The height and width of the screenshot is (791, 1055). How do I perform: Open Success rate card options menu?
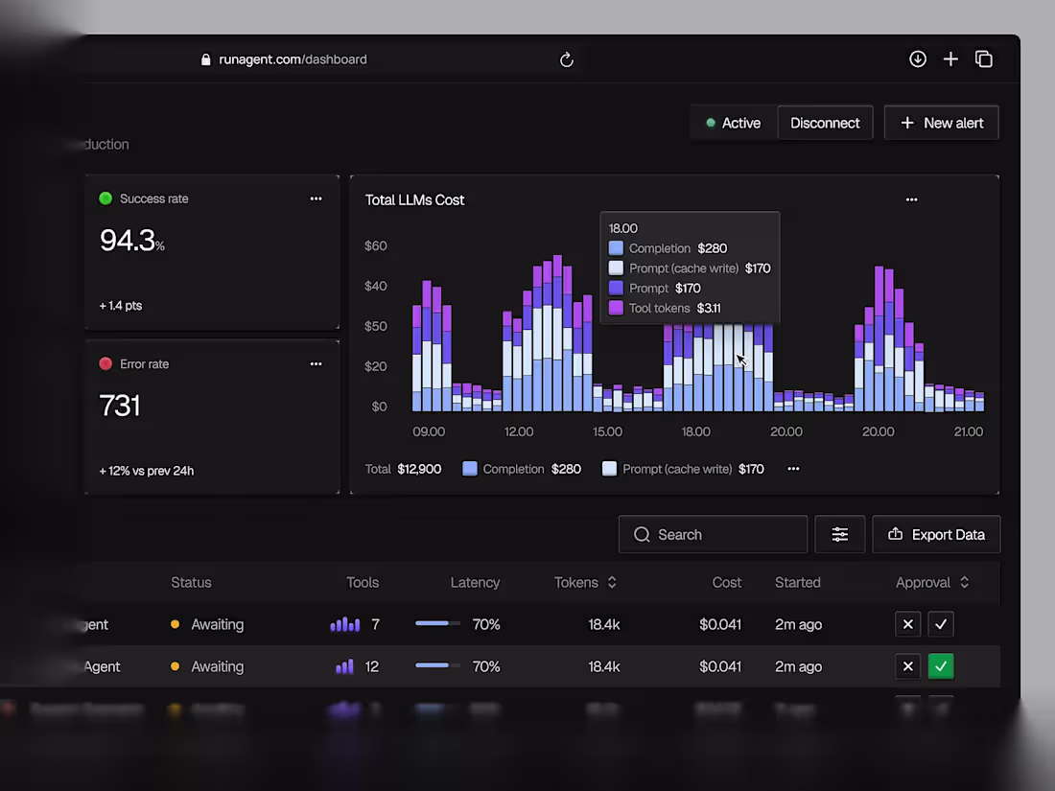pyautogui.click(x=316, y=198)
